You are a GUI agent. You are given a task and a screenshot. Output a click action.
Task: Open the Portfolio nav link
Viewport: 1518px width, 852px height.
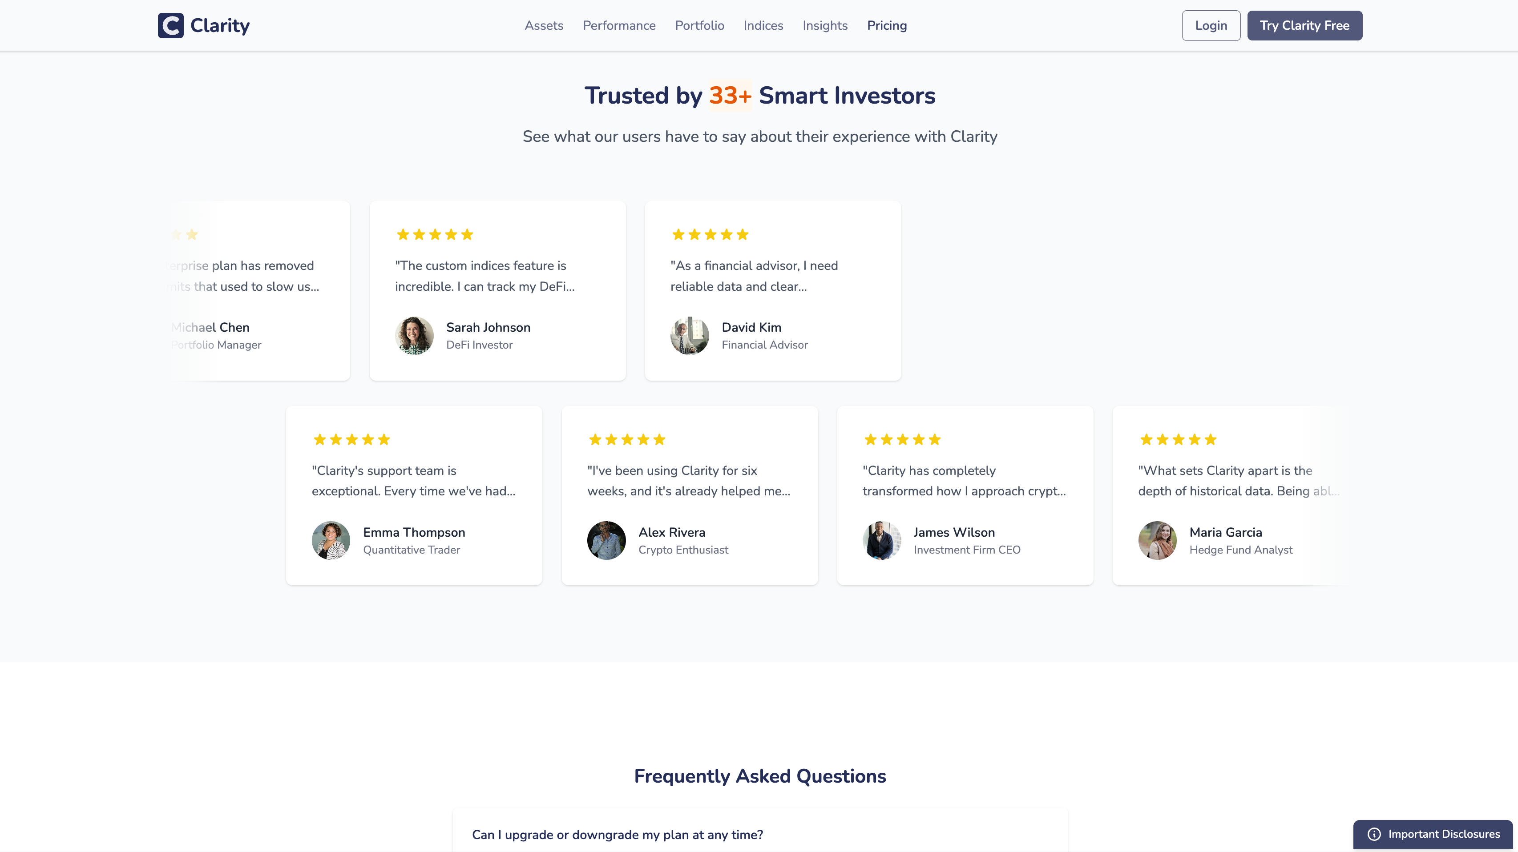pos(699,25)
